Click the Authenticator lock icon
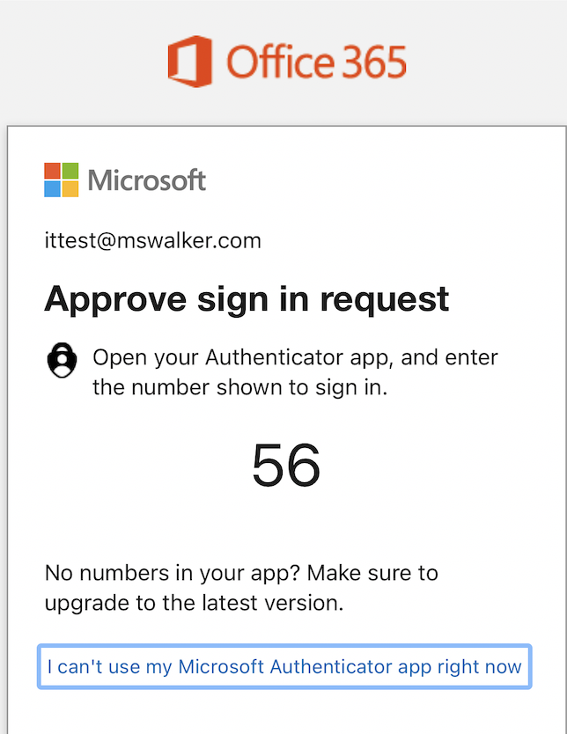The height and width of the screenshot is (734, 567). 61,362
